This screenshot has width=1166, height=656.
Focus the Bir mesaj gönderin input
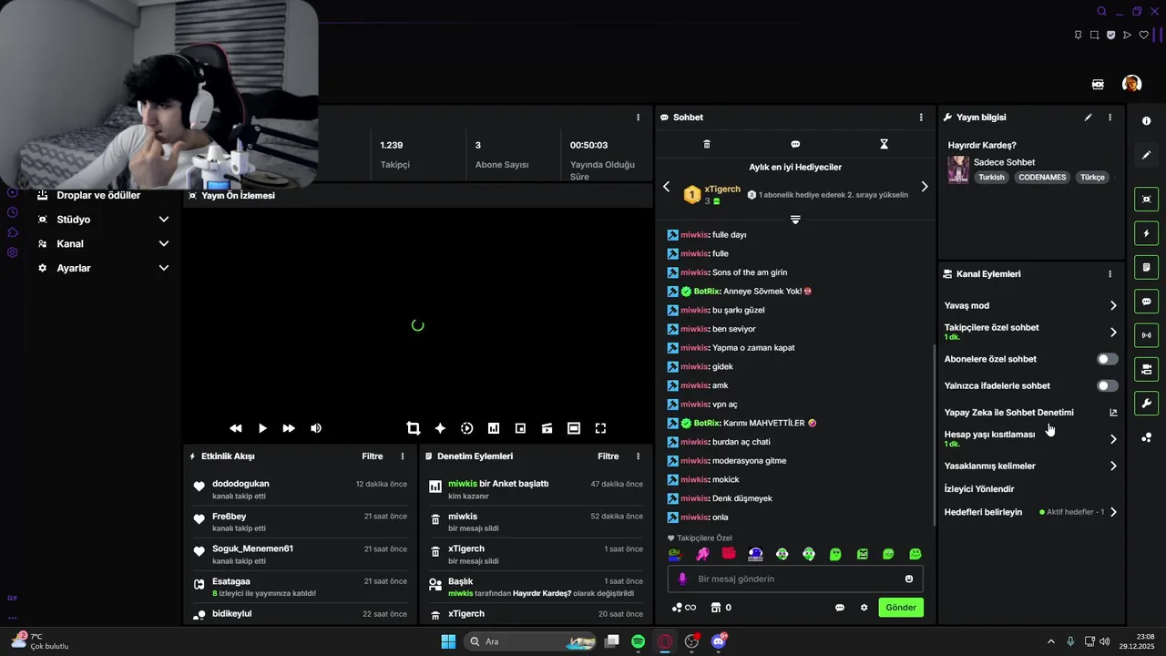pyautogui.click(x=795, y=579)
